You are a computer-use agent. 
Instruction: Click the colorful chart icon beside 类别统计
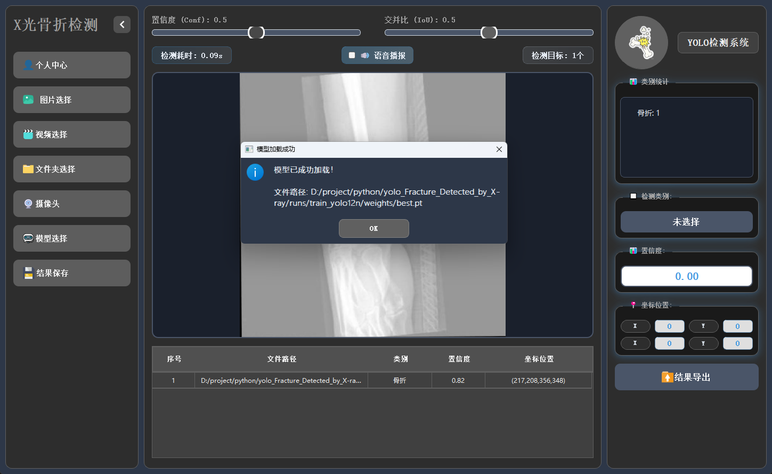(632, 82)
